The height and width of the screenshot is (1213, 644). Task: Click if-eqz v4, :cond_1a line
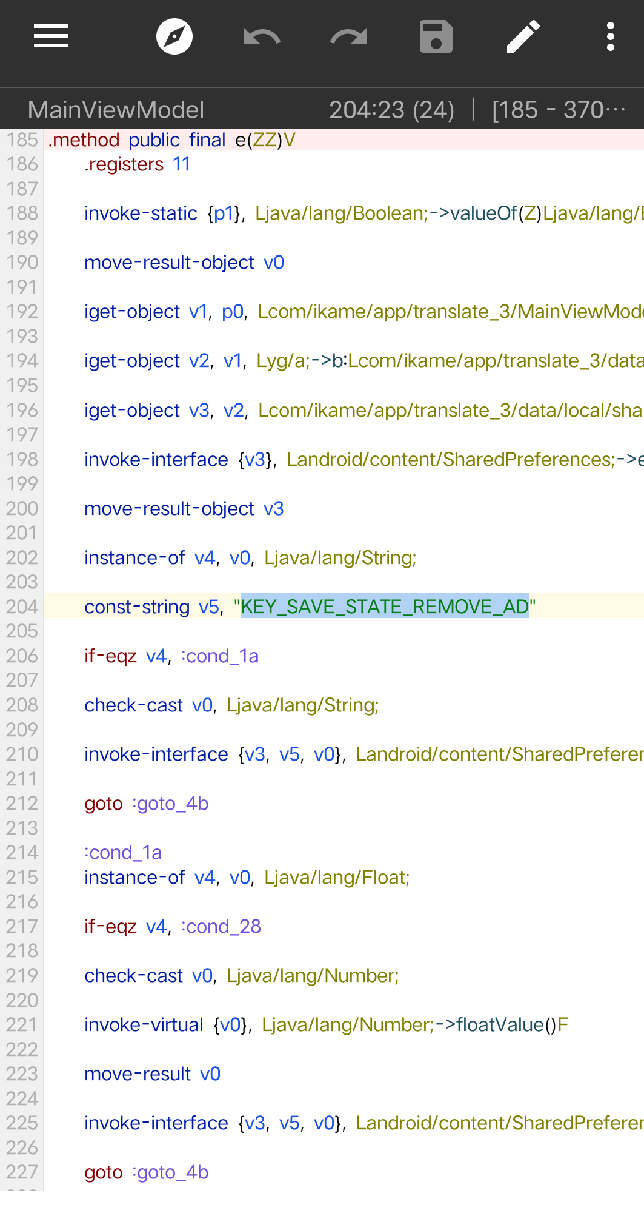tap(171, 656)
